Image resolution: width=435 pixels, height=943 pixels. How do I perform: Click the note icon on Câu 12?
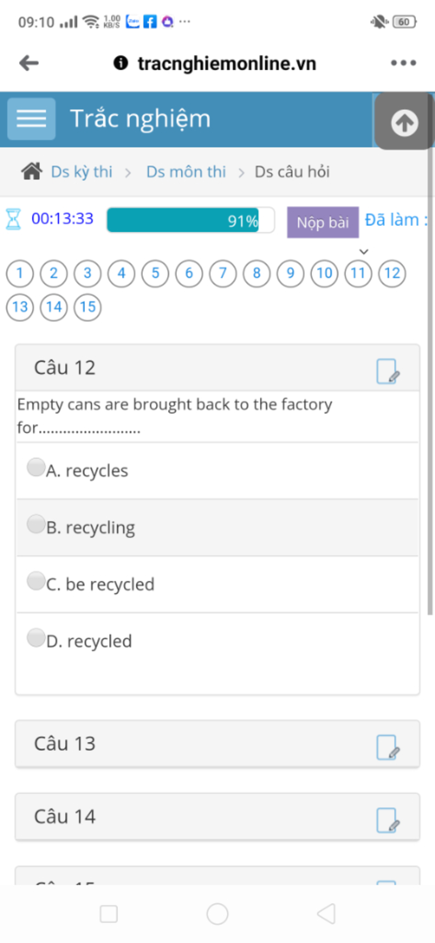point(388,371)
